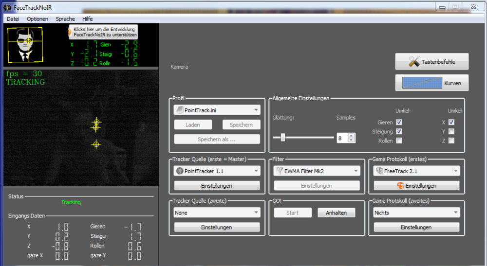Viewport: 487px width, 266px height.
Task: Open Einstellungen for first Tracker Quelle
Action: 217,185
